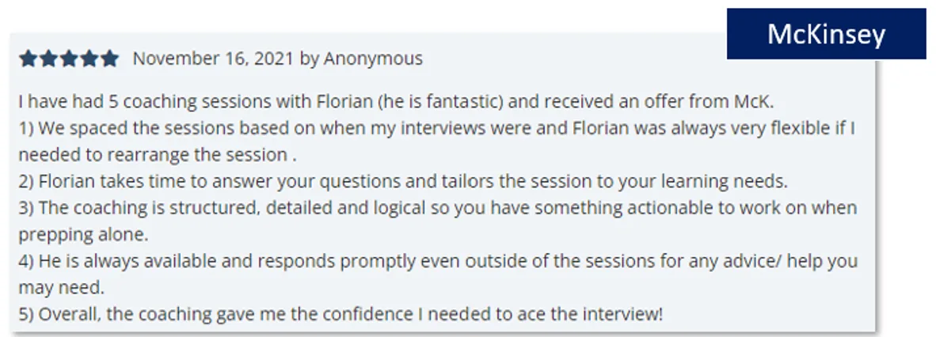Click the word 'by' before Anonymous
Image resolution: width=936 pixels, height=337 pixels.
click(x=309, y=59)
